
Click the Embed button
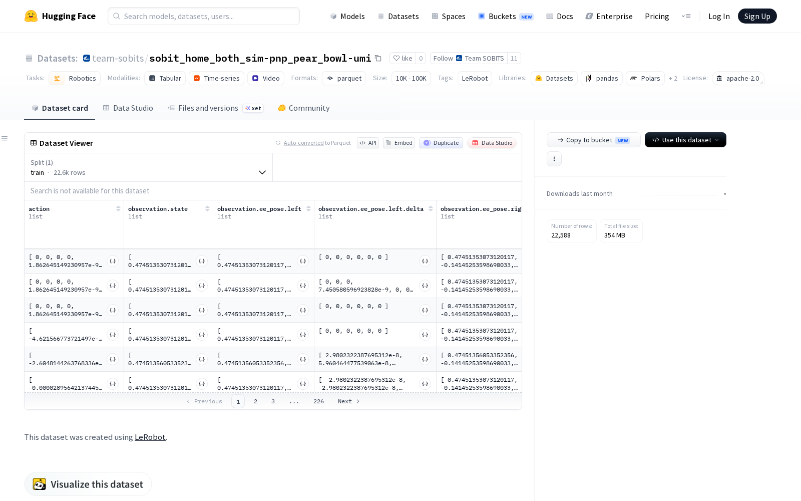coord(399,143)
